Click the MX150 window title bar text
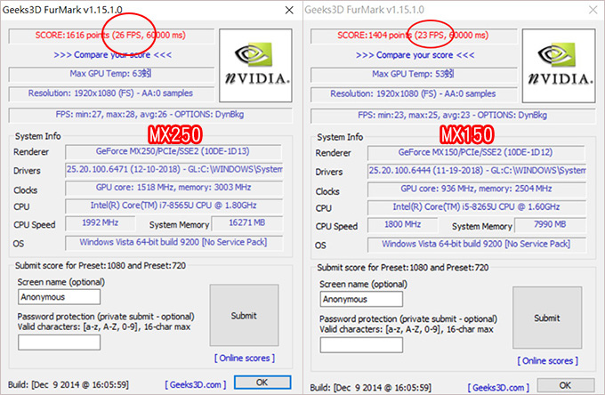Viewport: 605px width, 395px height. (364, 10)
